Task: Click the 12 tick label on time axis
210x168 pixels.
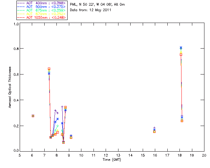Action: point(106,155)
